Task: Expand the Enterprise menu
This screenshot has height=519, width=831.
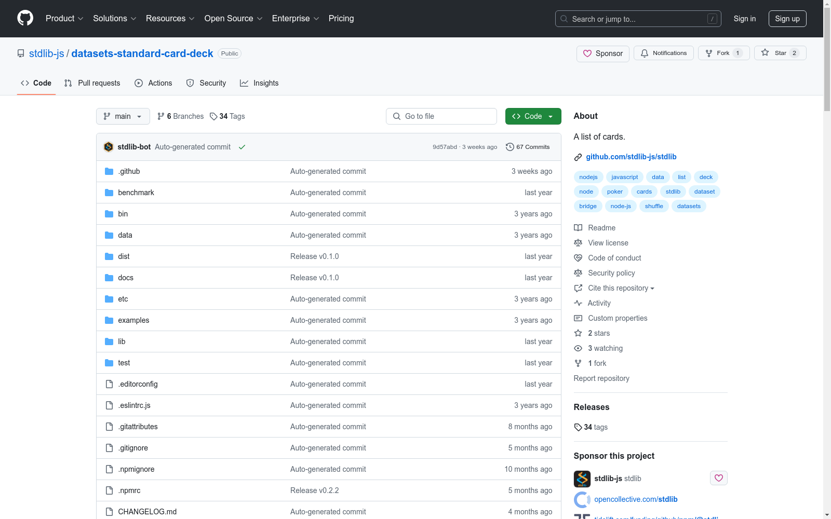Action: [296, 19]
